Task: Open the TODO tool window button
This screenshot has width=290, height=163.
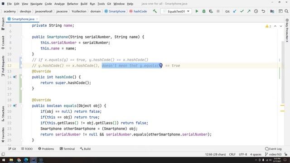Action: click(x=27, y=149)
